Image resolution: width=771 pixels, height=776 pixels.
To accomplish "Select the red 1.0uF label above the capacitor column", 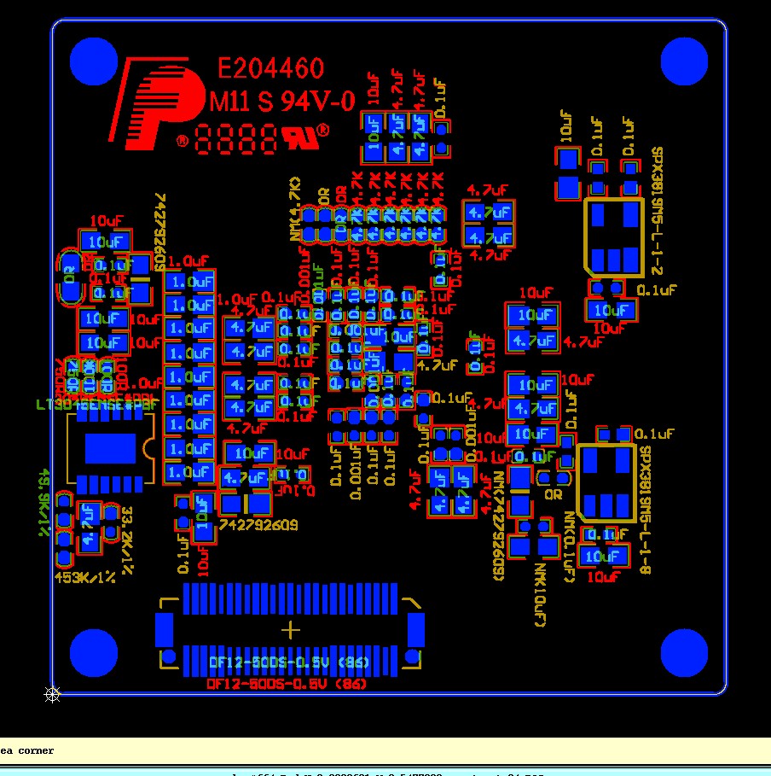I will coord(189,261).
